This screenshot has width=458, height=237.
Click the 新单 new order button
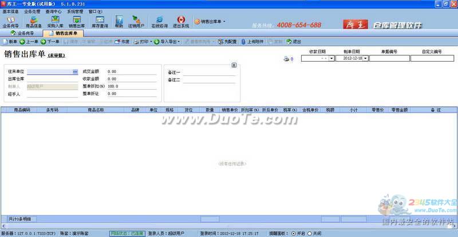10,42
